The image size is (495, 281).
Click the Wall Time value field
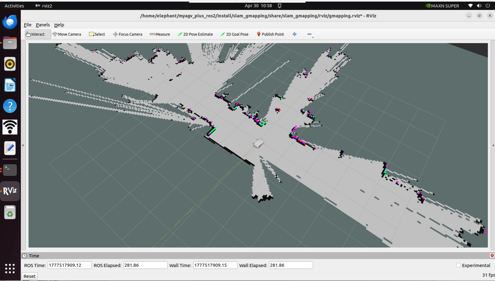point(215,265)
